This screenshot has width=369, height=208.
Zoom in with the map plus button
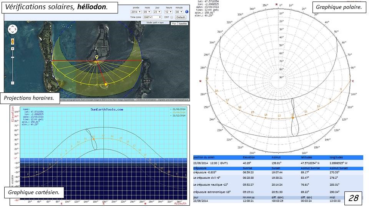tap(13, 49)
